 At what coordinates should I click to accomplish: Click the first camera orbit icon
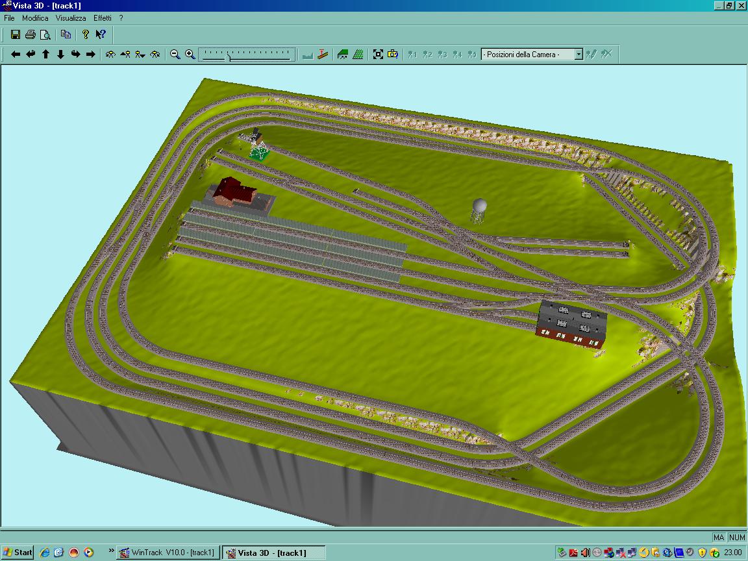[110, 55]
